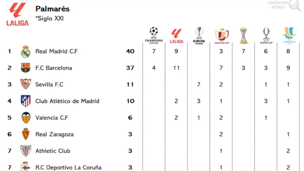Click the UEFA Super Cup column icon
Viewport: 304px width, 171px height.
click(x=266, y=36)
